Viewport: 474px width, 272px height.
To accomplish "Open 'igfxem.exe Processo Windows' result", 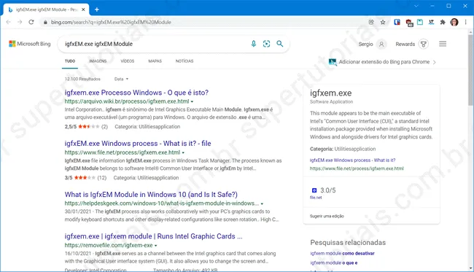I will click(x=136, y=93).
